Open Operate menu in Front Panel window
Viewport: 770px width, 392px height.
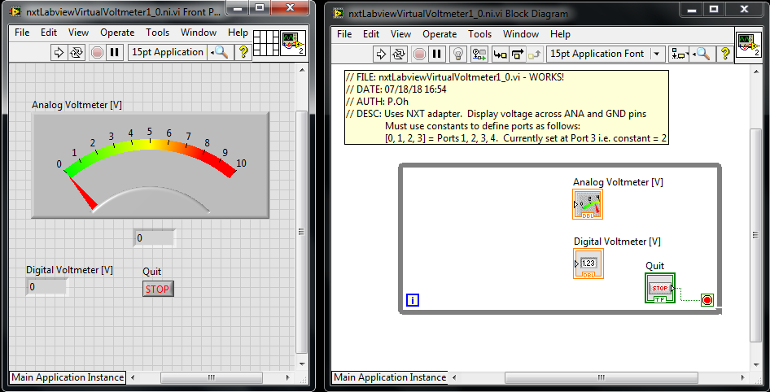[x=117, y=33]
